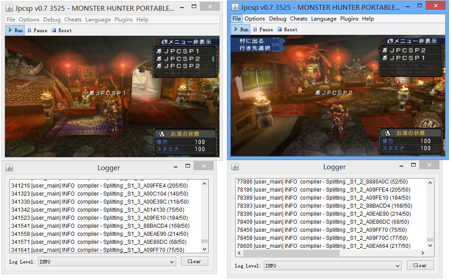
Task: Click the right Logger scroll-right arrow
Action: coord(423,253)
